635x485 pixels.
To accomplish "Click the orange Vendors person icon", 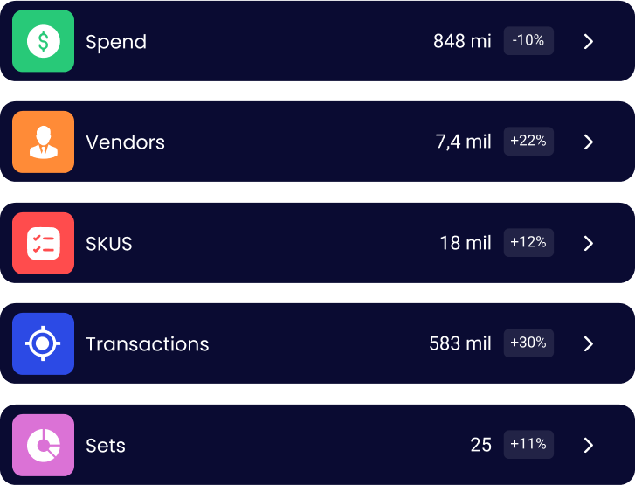I will 44,142.
